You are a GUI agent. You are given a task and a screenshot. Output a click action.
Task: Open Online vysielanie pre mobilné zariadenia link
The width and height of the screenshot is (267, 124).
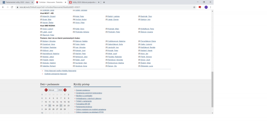pyautogui.click(x=91, y=109)
